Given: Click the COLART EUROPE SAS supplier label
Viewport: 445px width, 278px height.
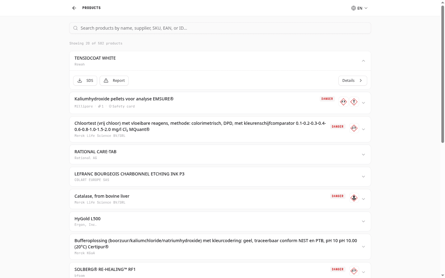Looking at the screenshot, I should 92,180.
